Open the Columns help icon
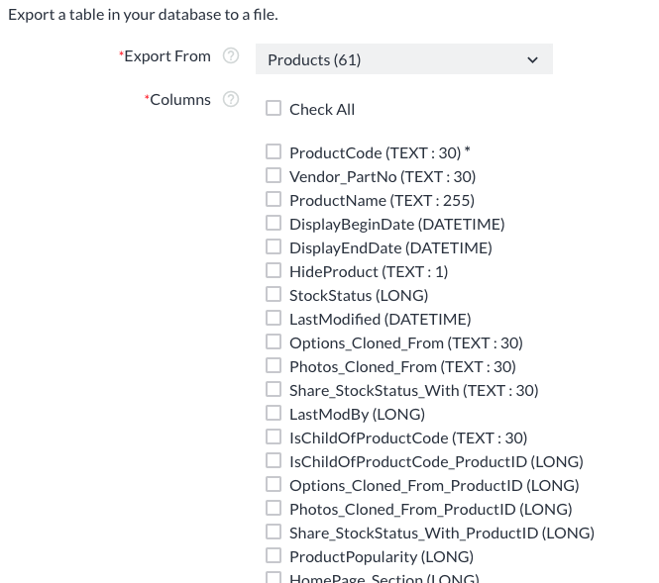This screenshot has width=659, height=583. [x=231, y=99]
